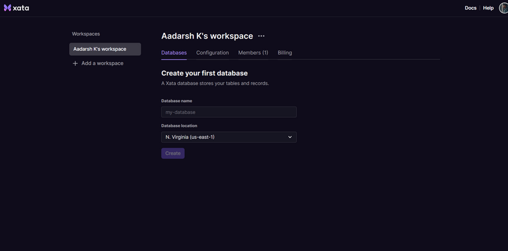Screen dimensions: 508x251
Task: Click the Create your first database heading
Action: [x=204, y=73]
